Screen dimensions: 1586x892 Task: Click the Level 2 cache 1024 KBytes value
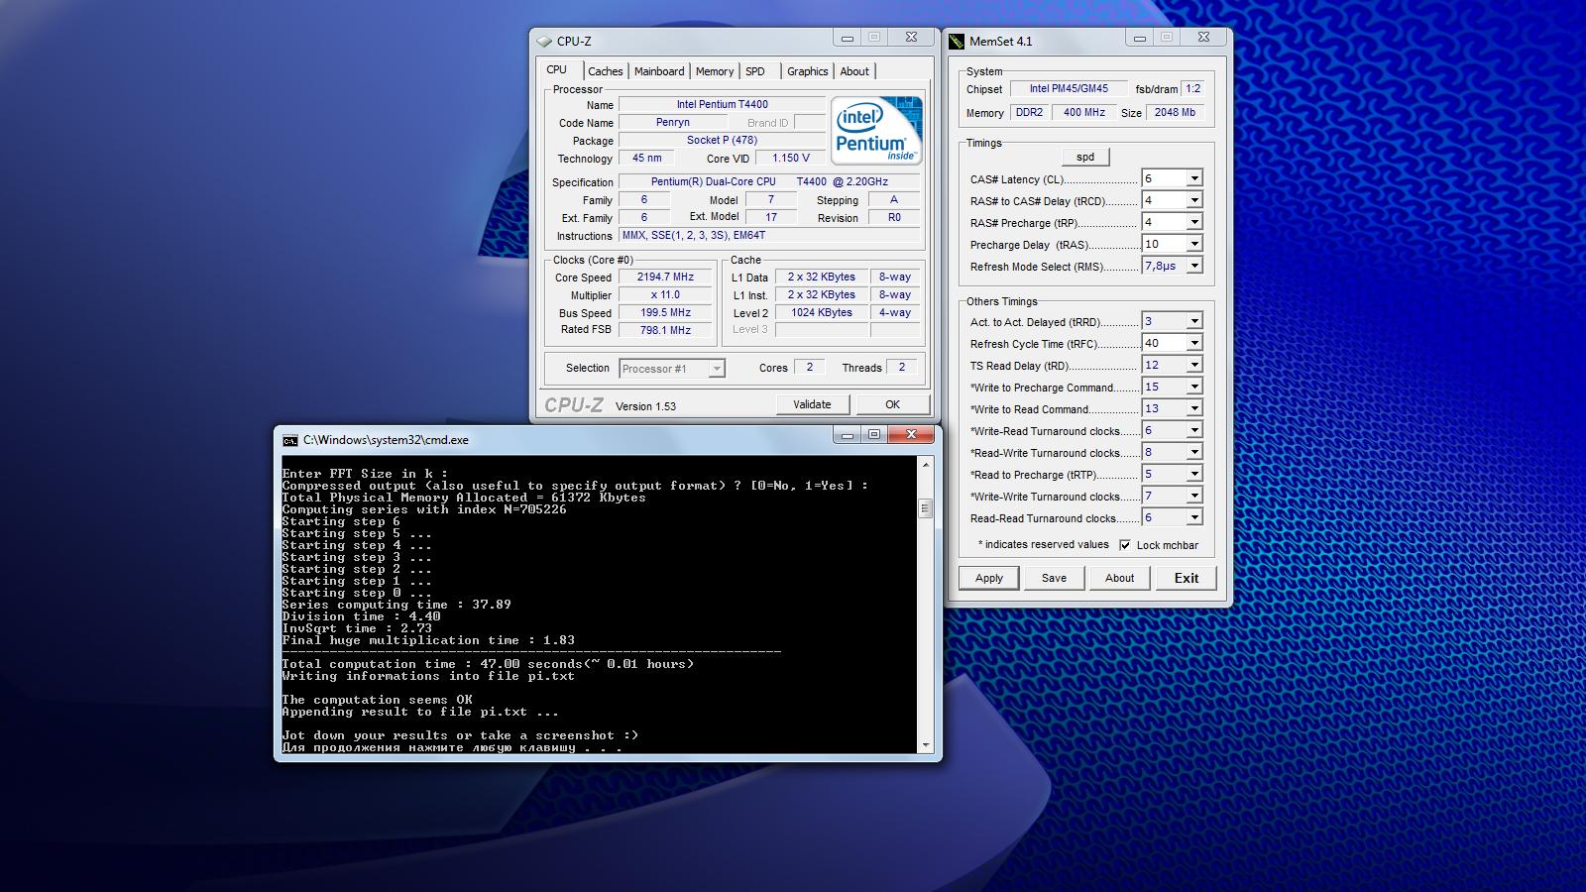click(821, 313)
